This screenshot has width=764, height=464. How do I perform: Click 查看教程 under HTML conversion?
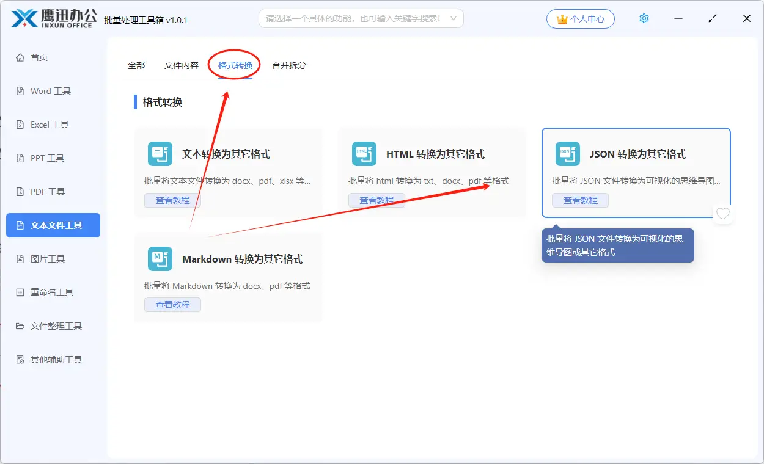pos(376,200)
